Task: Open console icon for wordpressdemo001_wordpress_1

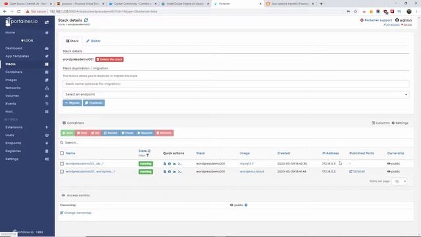Action: point(180,171)
